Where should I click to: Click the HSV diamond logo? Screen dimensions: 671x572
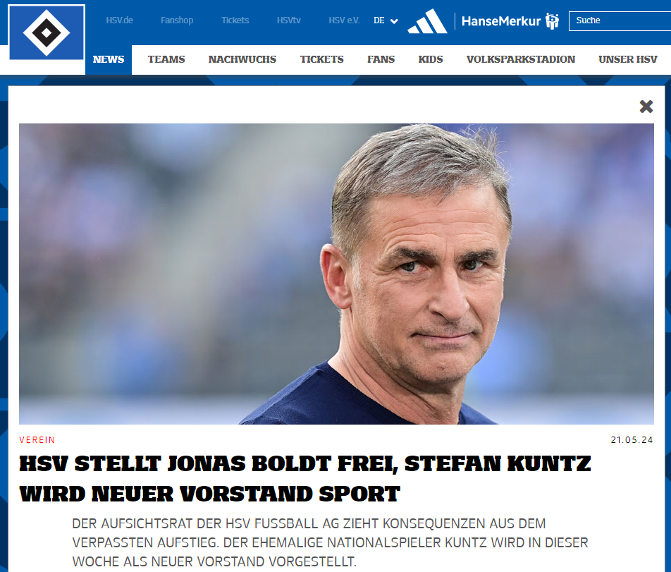47,32
